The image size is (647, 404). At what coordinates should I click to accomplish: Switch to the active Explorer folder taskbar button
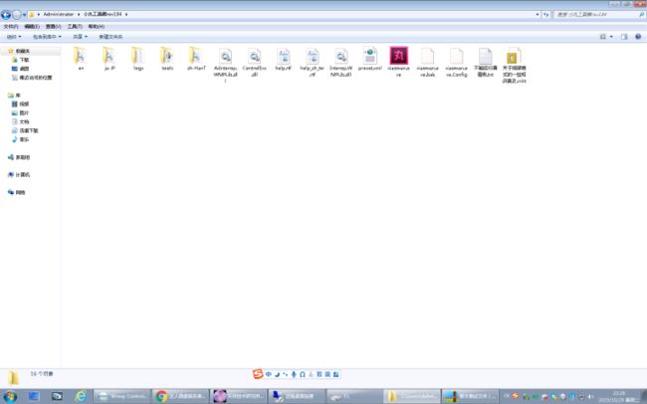pos(412,396)
